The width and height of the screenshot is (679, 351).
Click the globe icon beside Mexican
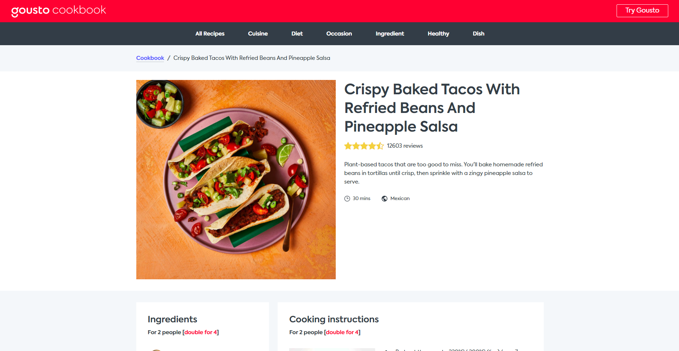[385, 199]
